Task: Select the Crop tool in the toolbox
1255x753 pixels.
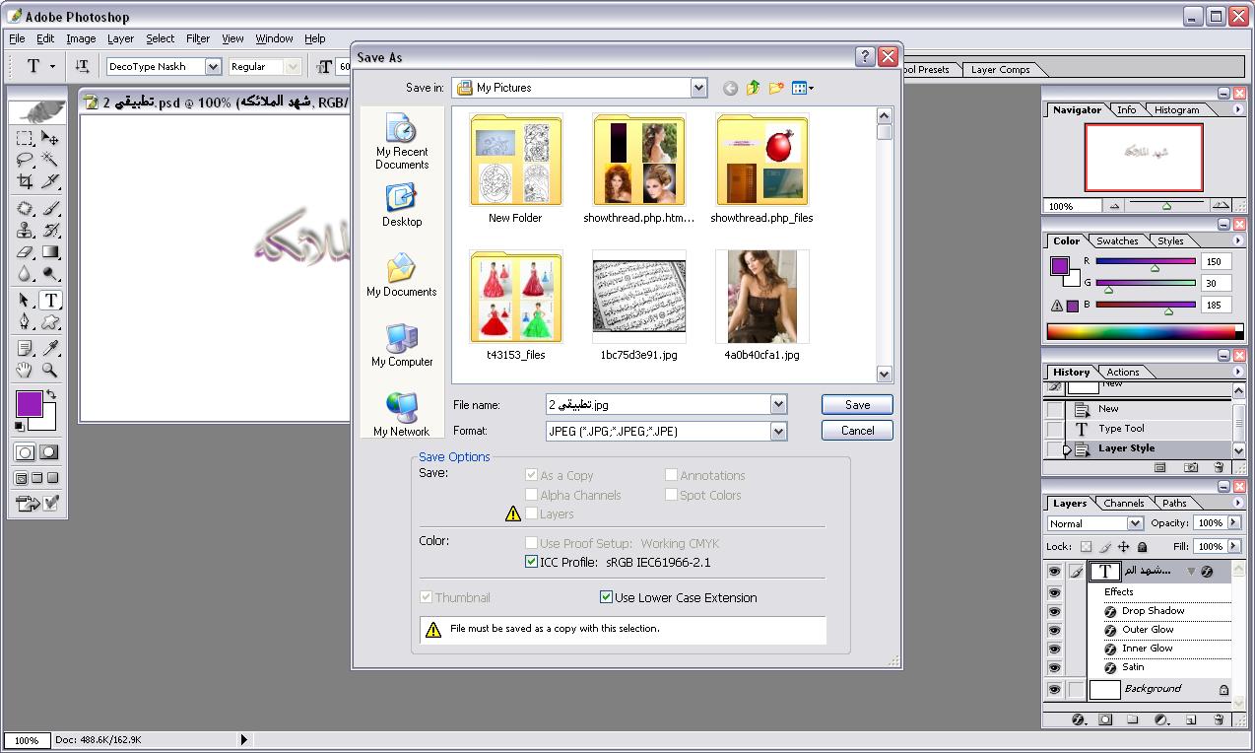Action: click(x=25, y=182)
